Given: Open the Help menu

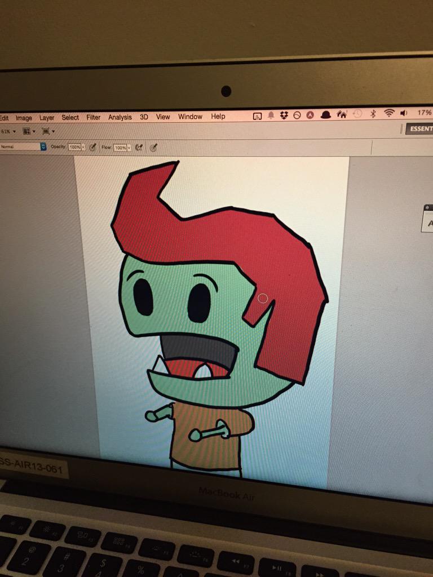Looking at the screenshot, I should 218,116.
